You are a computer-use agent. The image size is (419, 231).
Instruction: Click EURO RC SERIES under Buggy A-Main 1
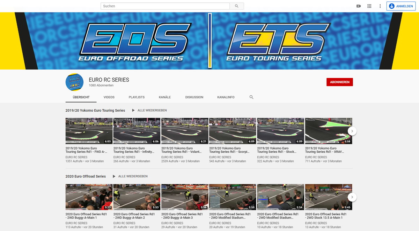(76, 223)
